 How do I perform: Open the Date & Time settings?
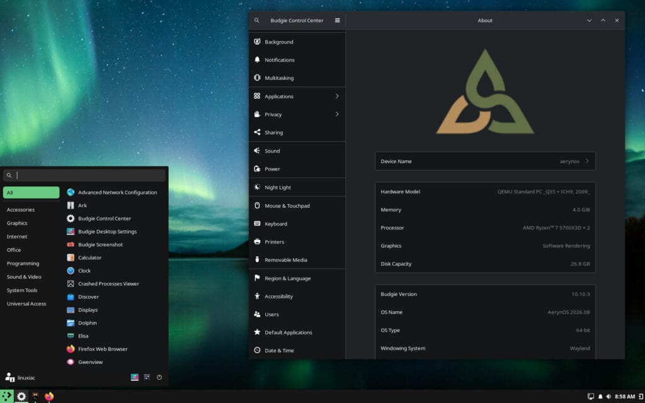(x=297, y=351)
